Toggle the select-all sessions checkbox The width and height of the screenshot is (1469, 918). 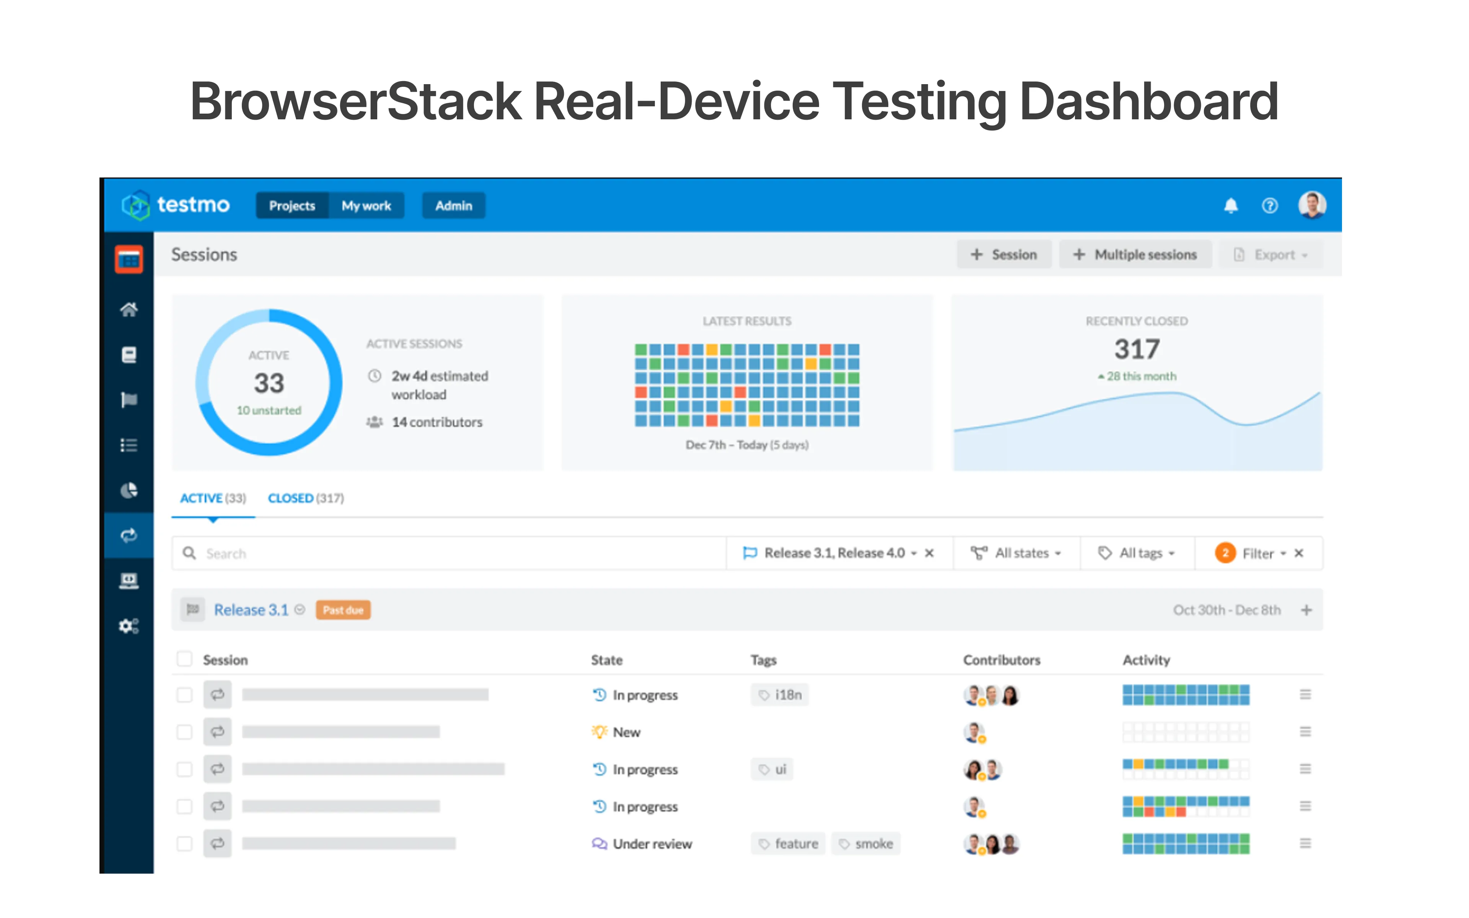click(x=184, y=659)
